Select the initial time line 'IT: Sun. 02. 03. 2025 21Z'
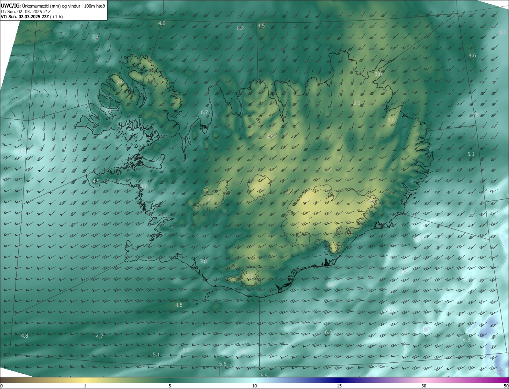Viewport: 509px width, 389px height. pyautogui.click(x=26, y=11)
